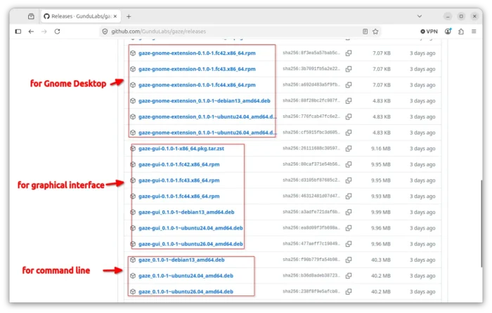Click the browser back arrow
492x313 pixels.
(x=31, y=32)
